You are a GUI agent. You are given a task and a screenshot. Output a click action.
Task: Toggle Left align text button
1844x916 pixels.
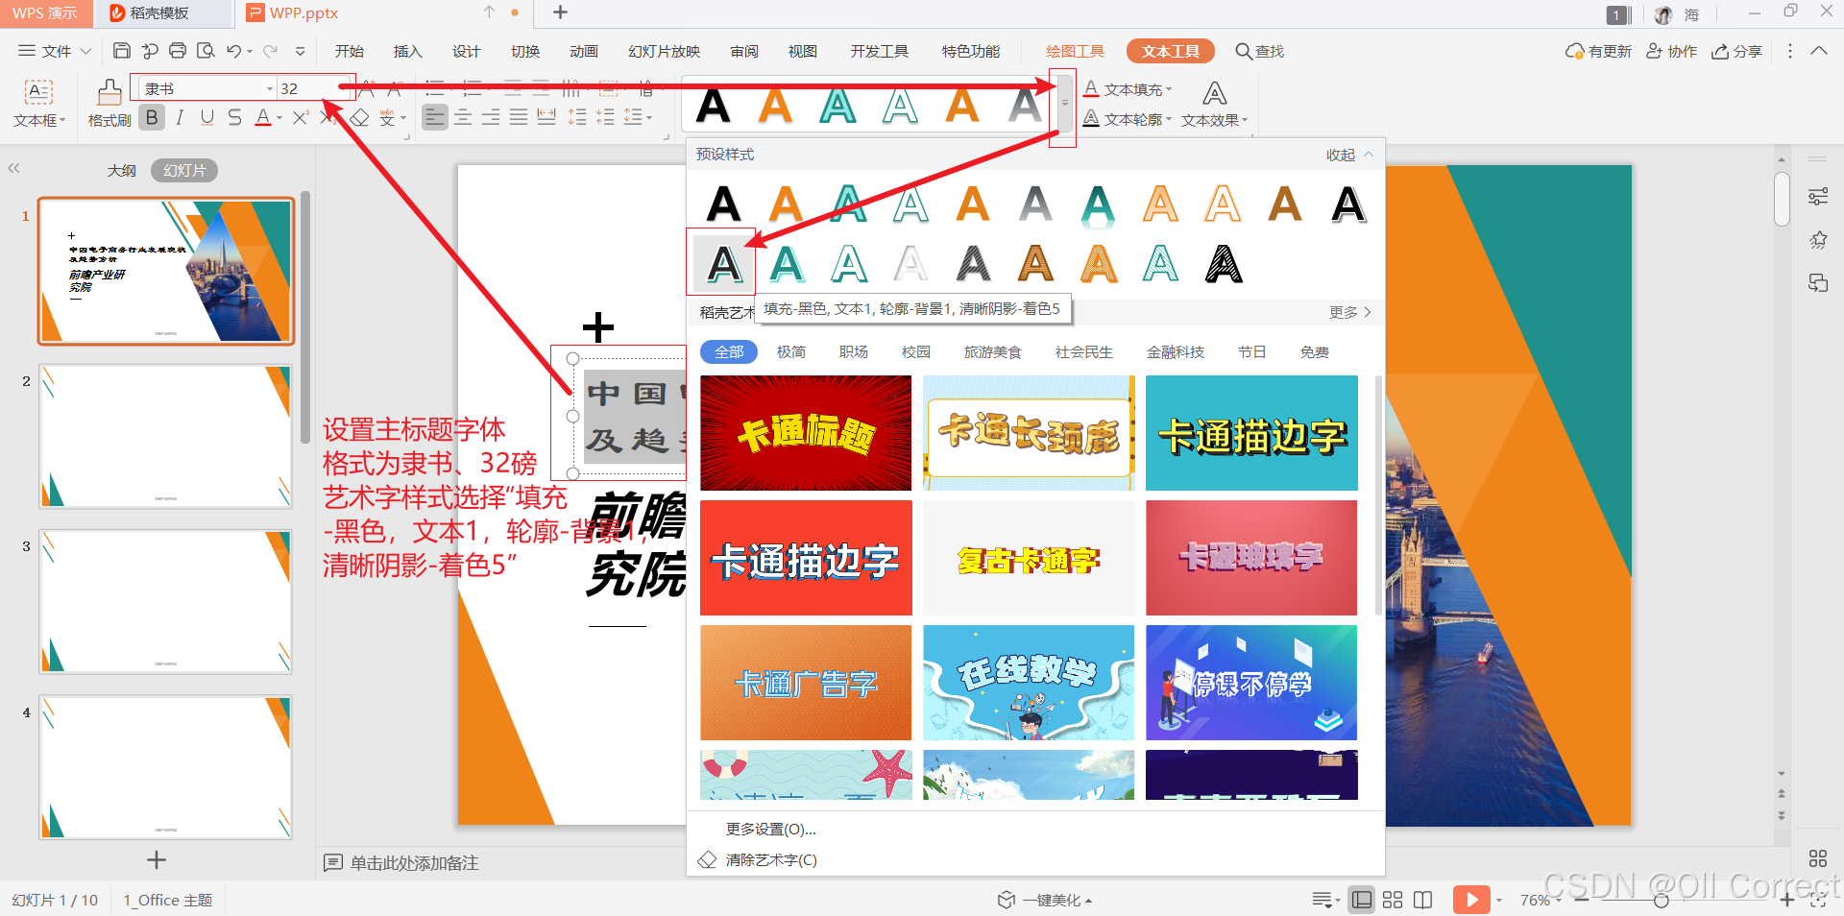click(435, 117)
